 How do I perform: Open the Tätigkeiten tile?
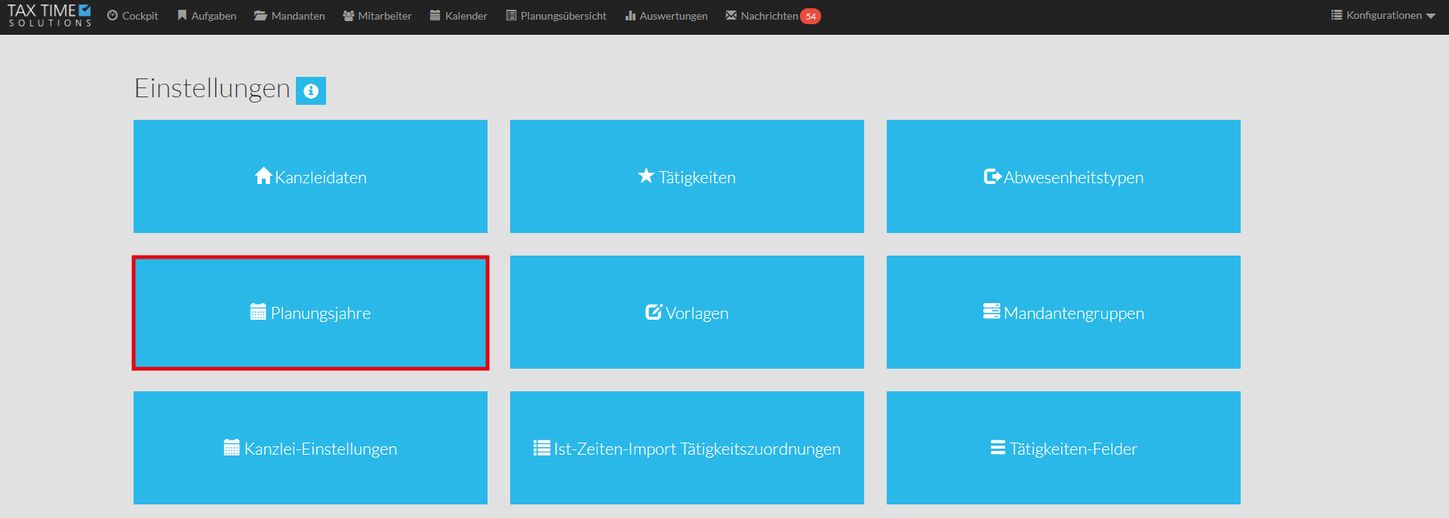pyautogui.click(x=687, y=176)
